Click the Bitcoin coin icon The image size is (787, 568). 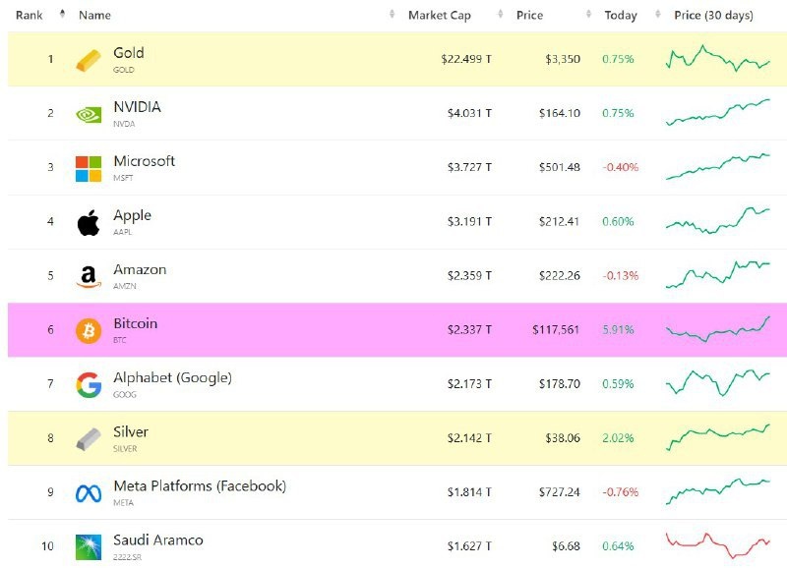coord(89,331)
